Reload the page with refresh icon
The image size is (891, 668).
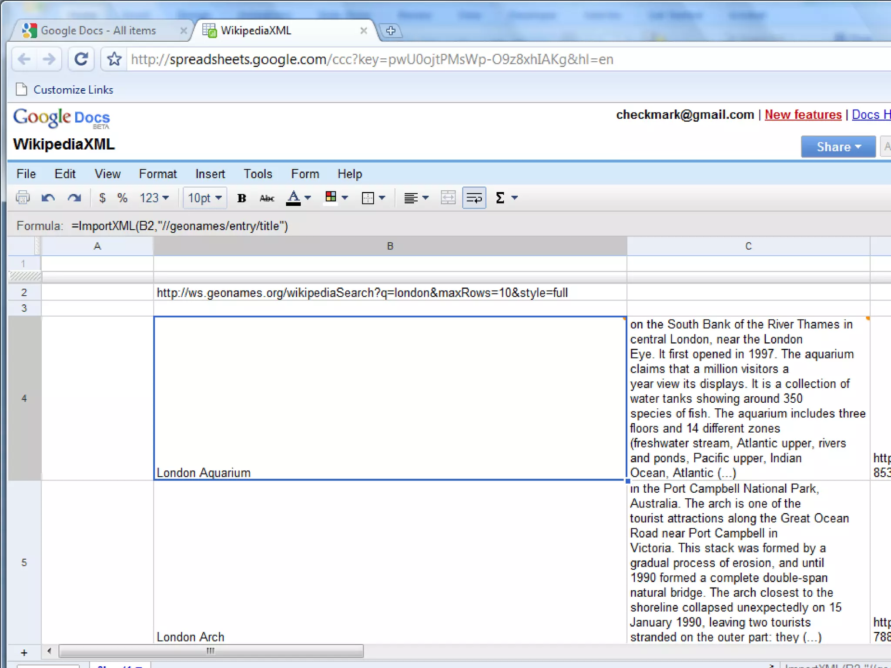(x=81, y=59)
